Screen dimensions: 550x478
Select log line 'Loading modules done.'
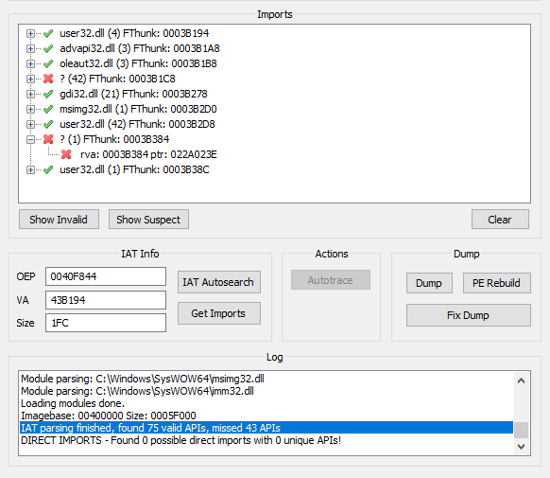click(73, 403)
